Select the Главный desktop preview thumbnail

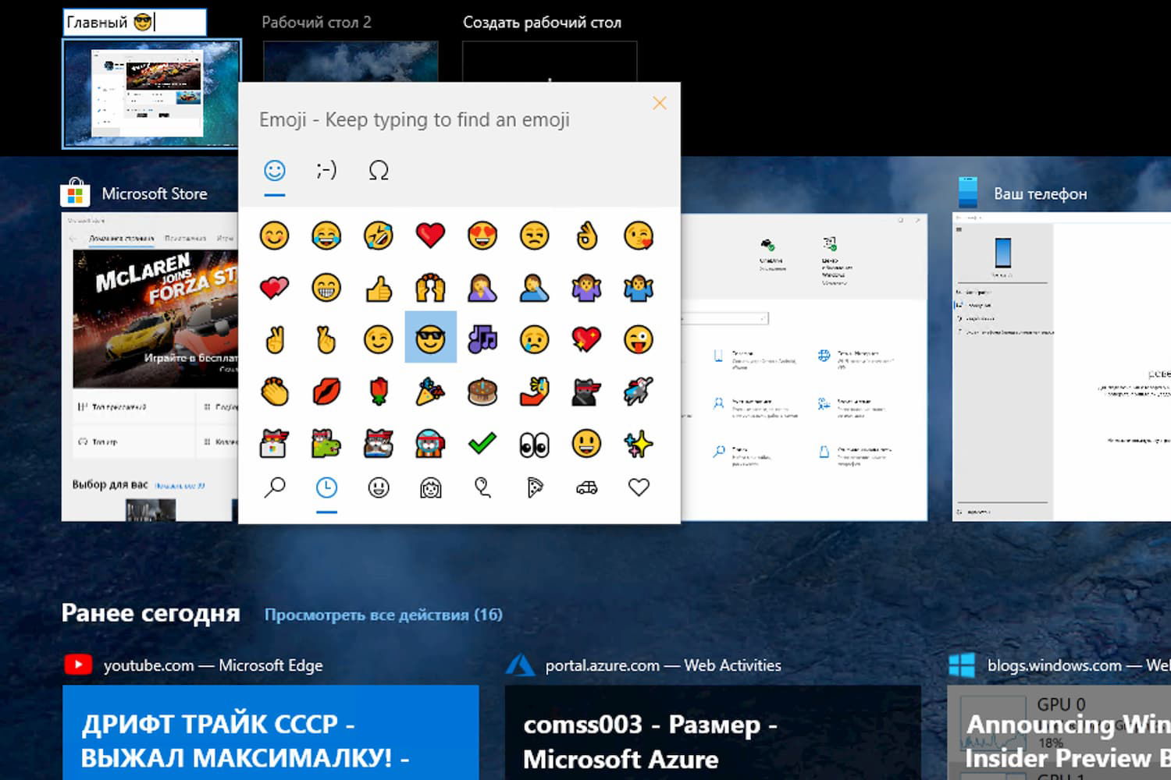(x=151, y=94)
